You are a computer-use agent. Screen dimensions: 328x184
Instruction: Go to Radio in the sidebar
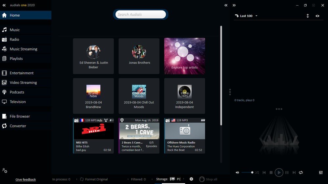[x=26, y=40]
